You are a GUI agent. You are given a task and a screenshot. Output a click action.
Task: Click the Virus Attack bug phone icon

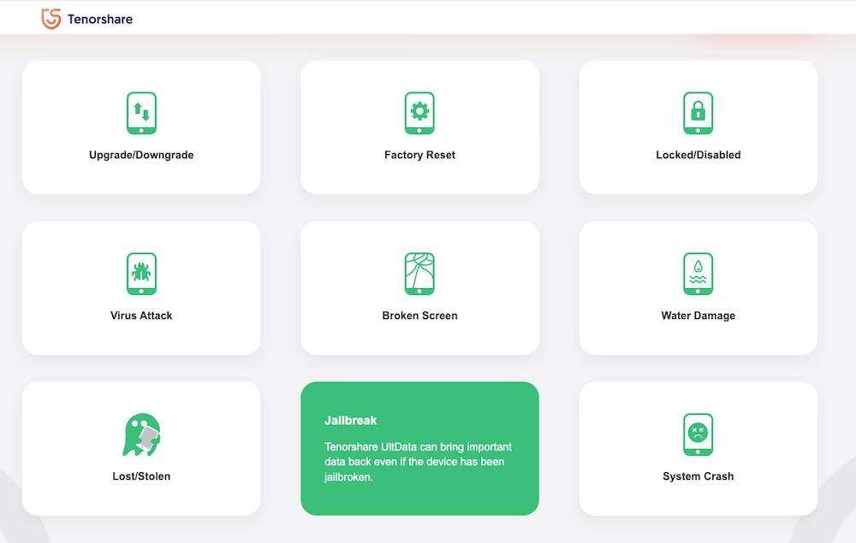[x=141, y=274]
